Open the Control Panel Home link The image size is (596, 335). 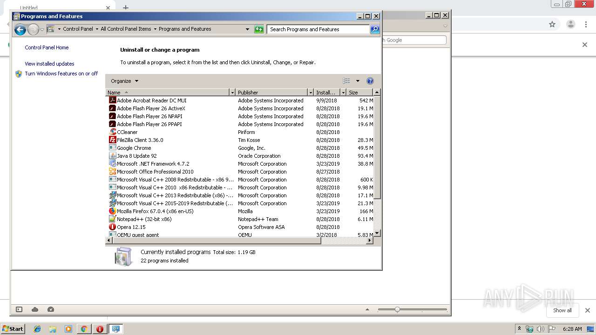point(47,47)
